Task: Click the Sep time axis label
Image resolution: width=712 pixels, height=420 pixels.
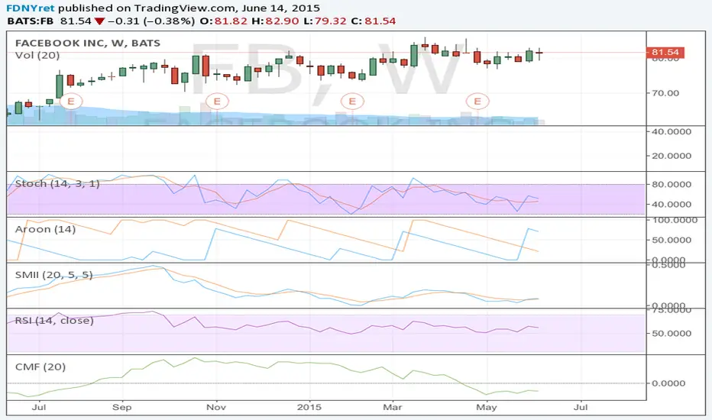Action: (121, 407)
